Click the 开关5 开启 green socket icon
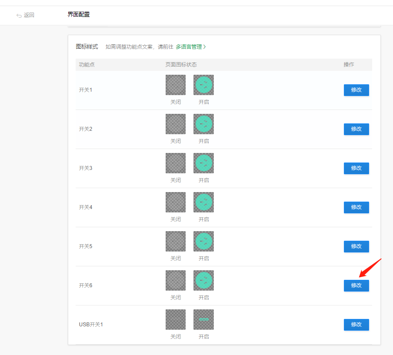The height and width of the screenshot is (355, 393). pyautogui.click(x=203, y=242)
